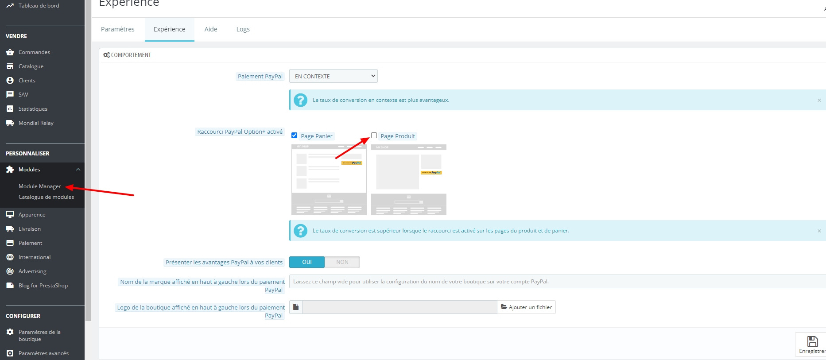Click the shop logo file path field
The height and width of the screenshot is (360, 826).
pyautogui.click(x=400, y=307)
